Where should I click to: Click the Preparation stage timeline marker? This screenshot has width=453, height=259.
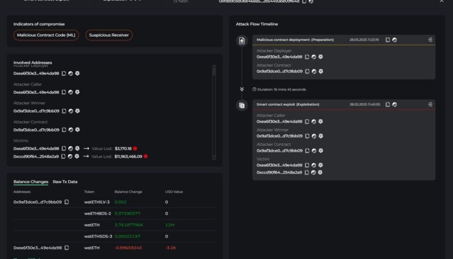(x=242, y=41)
